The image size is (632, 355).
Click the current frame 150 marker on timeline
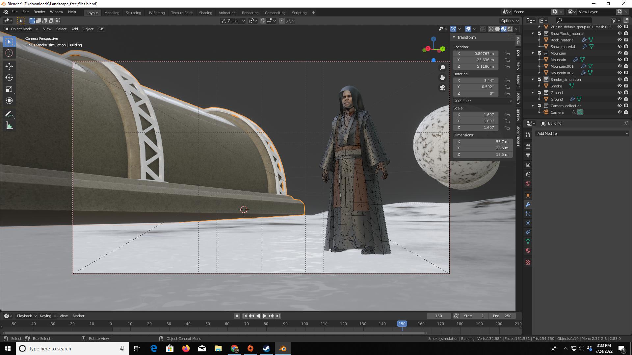(402, 324)
